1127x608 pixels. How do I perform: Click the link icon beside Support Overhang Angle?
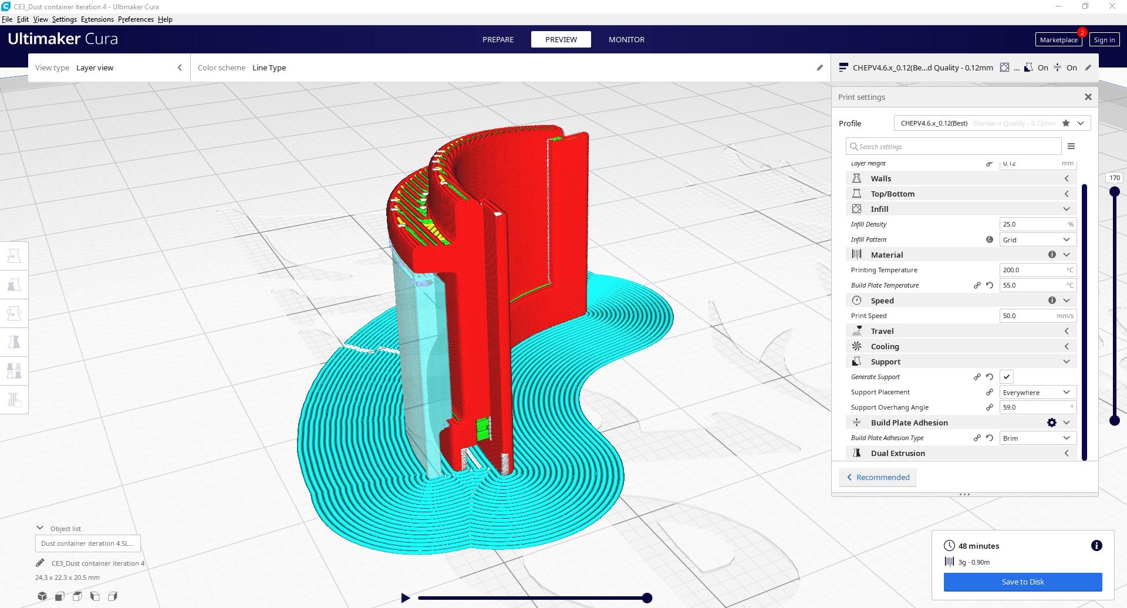pyautogui.click(x=990, y=407)
